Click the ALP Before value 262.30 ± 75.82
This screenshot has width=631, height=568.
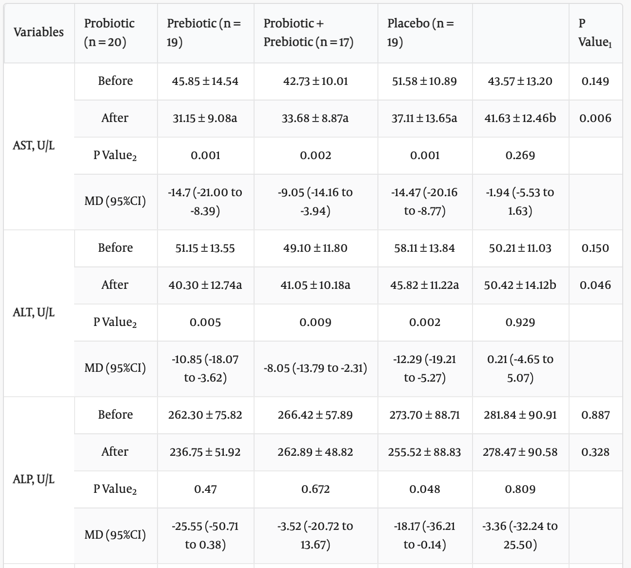[206, 415]
